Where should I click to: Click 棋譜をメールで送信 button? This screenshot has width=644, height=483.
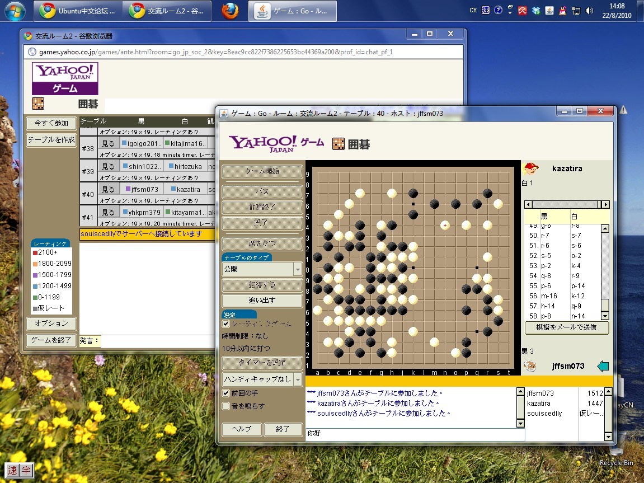point(566,327)
